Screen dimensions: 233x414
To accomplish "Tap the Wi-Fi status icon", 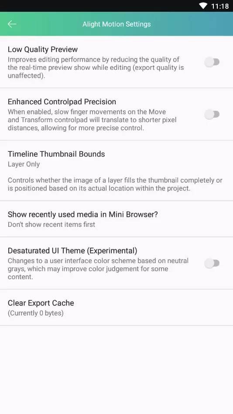I will (x=203, y=6).
